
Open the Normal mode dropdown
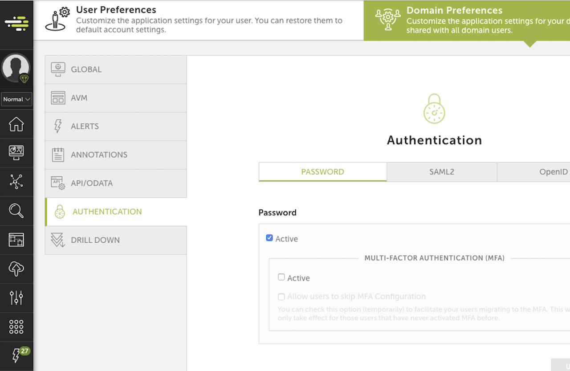16,99
